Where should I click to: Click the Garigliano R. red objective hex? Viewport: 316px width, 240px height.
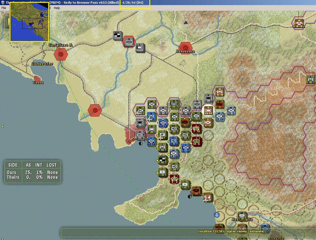[61, 54]
